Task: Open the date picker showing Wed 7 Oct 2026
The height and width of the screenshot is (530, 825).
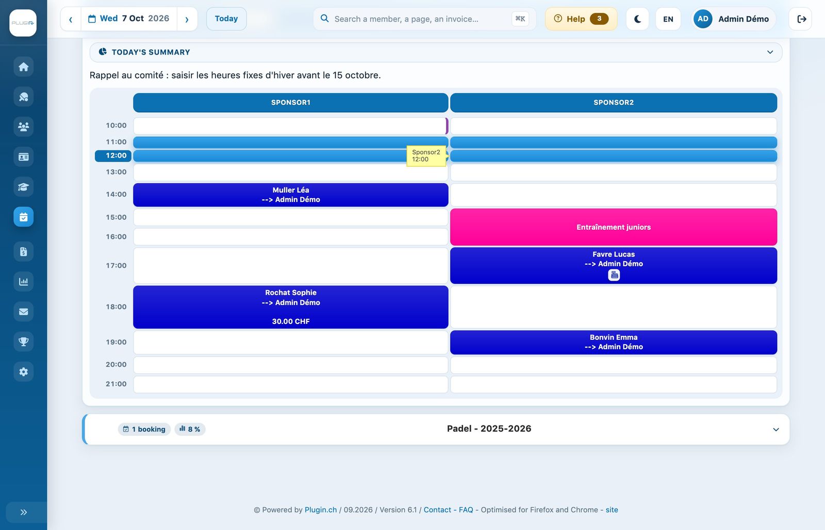Action: (x=129, y=19)
